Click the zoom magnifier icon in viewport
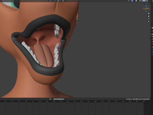The image size is (153, 115). coord(149,13)
